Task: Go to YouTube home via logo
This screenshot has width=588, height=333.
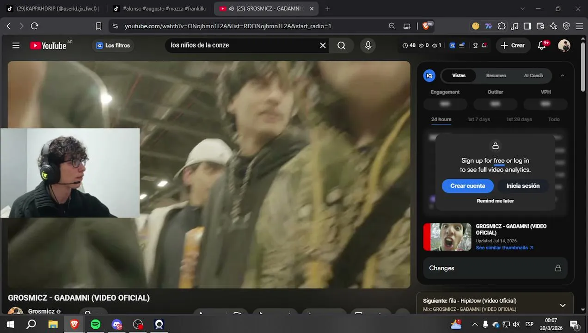Action: 48,45
